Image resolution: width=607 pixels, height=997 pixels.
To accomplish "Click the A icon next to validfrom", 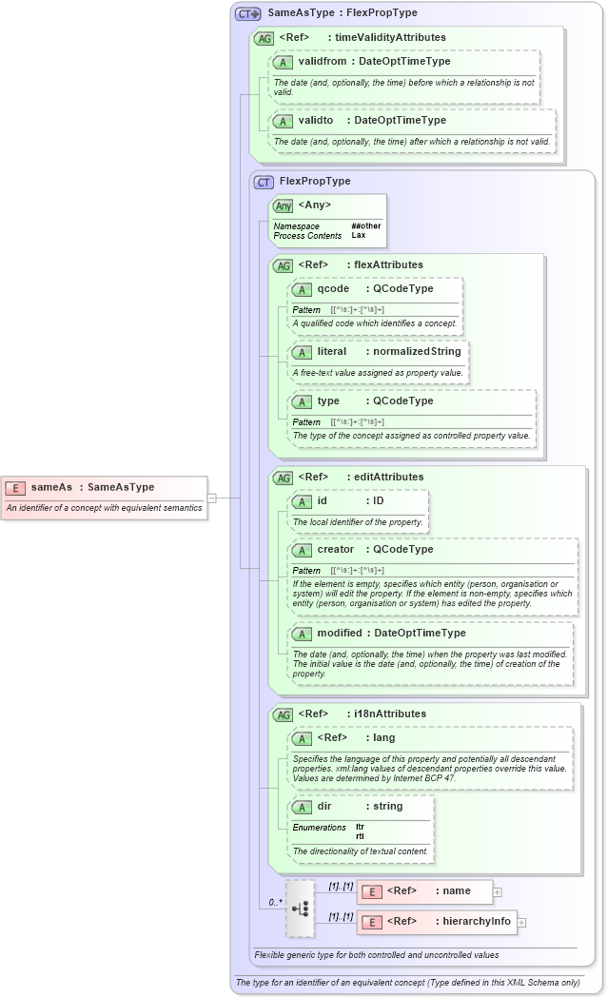I will 283,63.
